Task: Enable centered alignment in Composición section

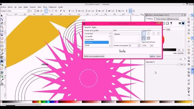Action: 149,33
